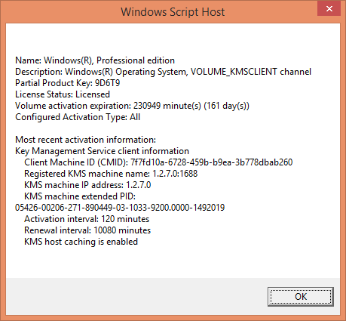This screenshot has width=346, height=321.
Task: Click the Renewal interval: 10080 minutes line
Action: tap(87, 230)
